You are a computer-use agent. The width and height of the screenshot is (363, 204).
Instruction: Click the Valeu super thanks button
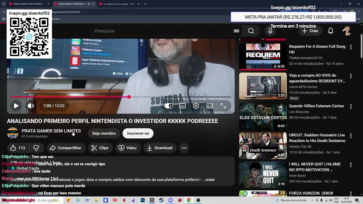tap(128, 148)
